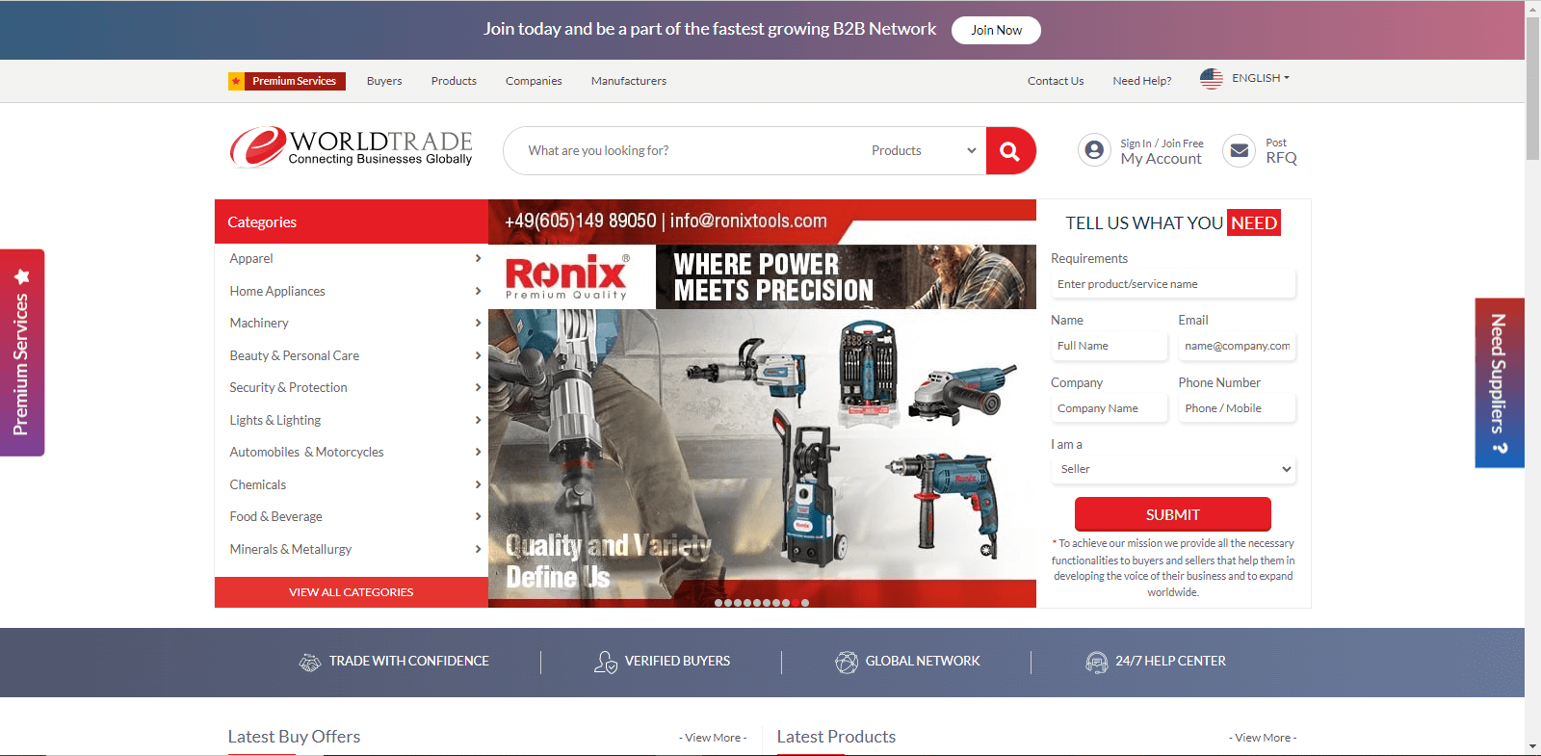
Task: Click the 24/7 Help Center headset icon
Action: point(1097,662)
